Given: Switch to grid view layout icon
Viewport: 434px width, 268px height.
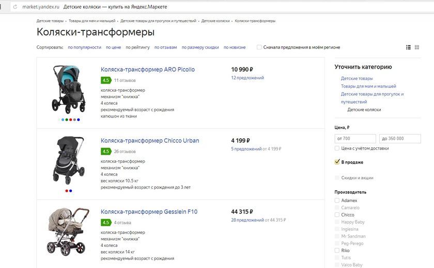Looking at the screenshot, I should [x=417, y=47].
